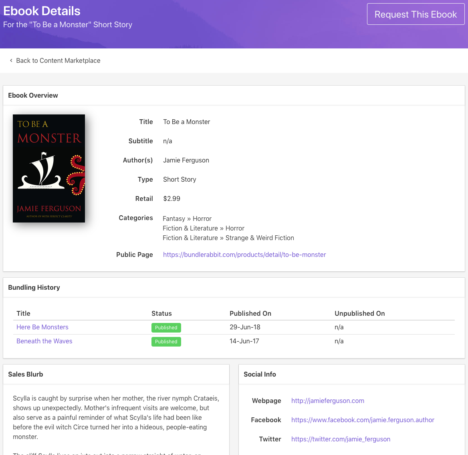Open Jamie Ferguson's Facebook profile link
The height and width of the screenshot is (455, 468).
363,420
